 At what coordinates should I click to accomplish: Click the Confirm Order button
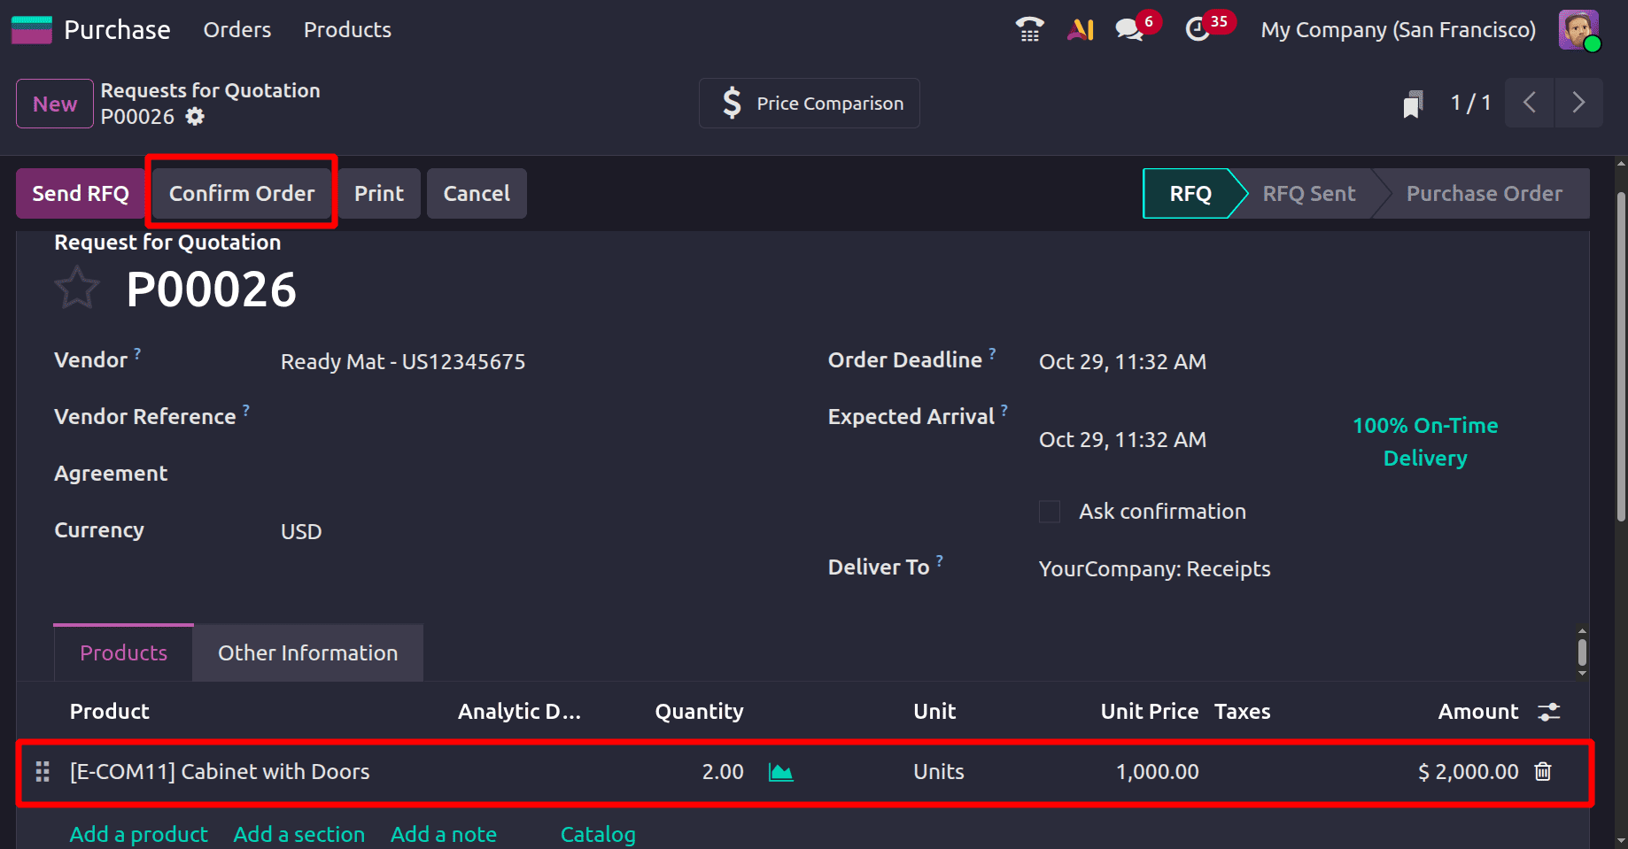pyautogui.click(x=241, y=193)
